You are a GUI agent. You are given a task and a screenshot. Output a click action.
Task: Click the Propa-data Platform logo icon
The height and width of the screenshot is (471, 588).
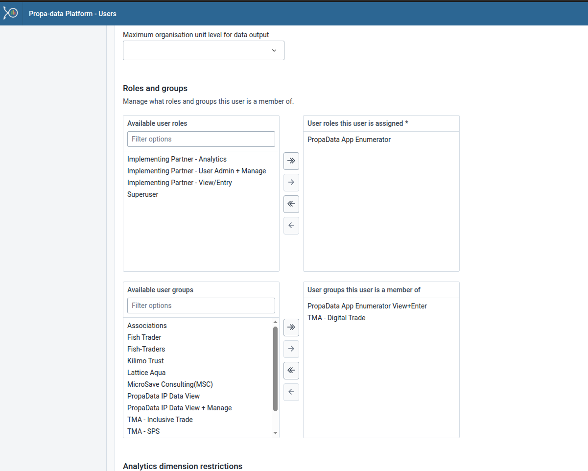[x=10, y=13]
